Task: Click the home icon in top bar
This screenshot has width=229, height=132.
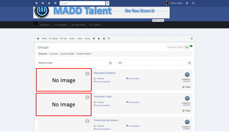Action: coord(37,3)
